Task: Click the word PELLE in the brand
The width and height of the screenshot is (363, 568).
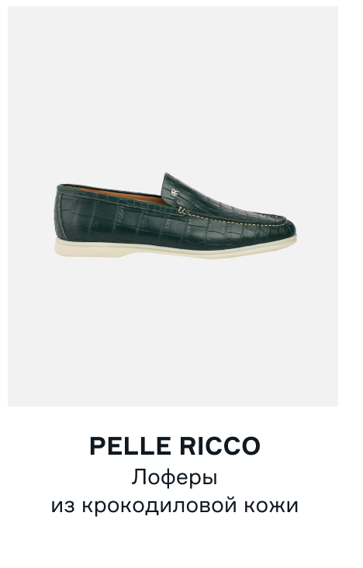Action: point(130,446)
